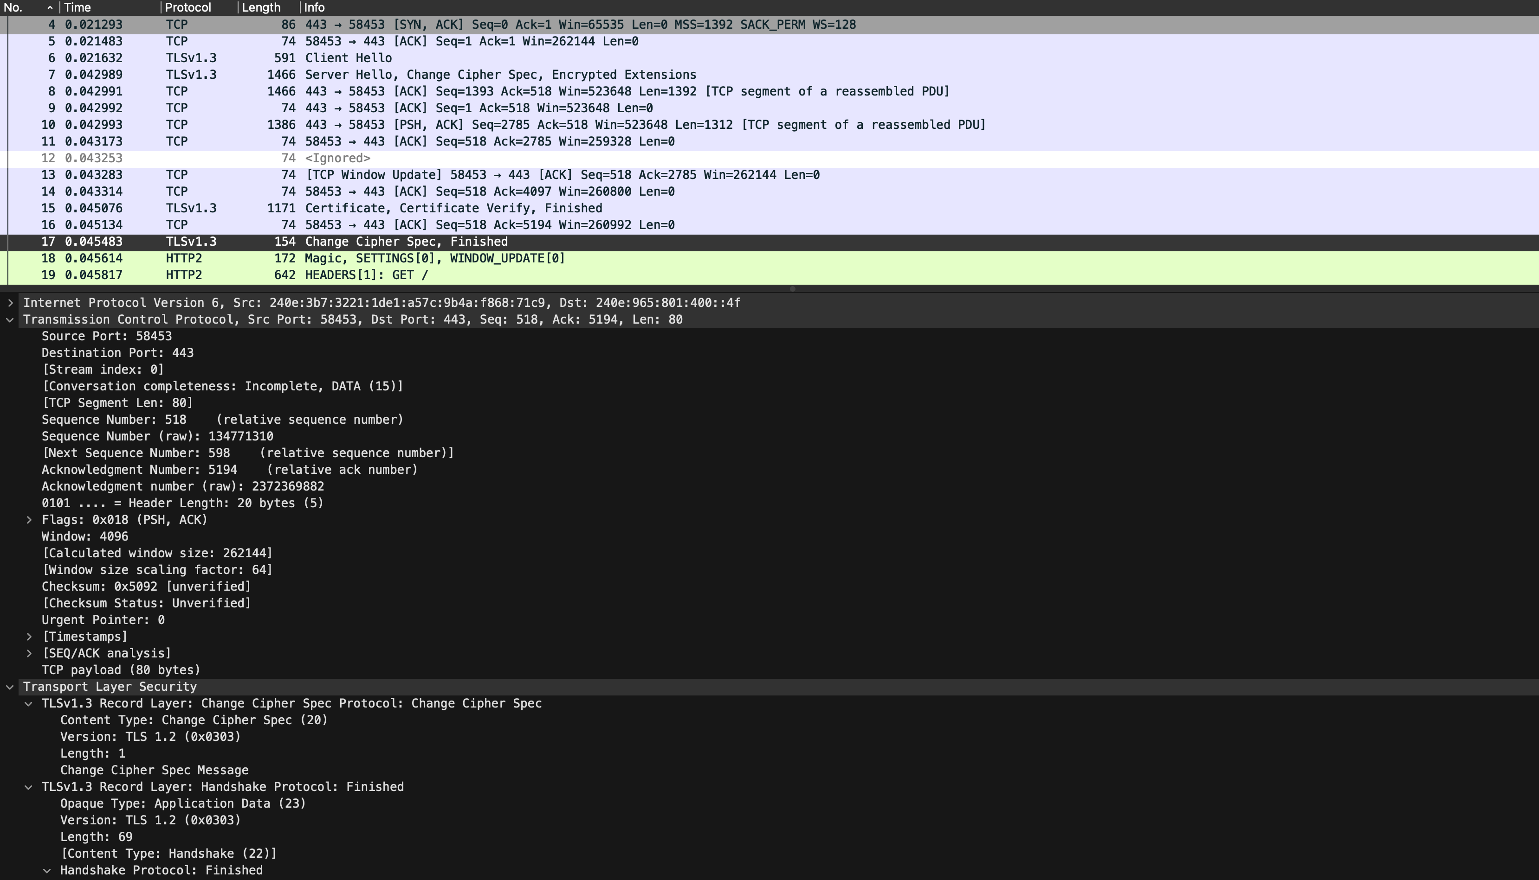Image resolution: width=1539 pixels, height=880 pixels.
Task: Collapse Change Cipher Spec record layer
Action: 28,703
